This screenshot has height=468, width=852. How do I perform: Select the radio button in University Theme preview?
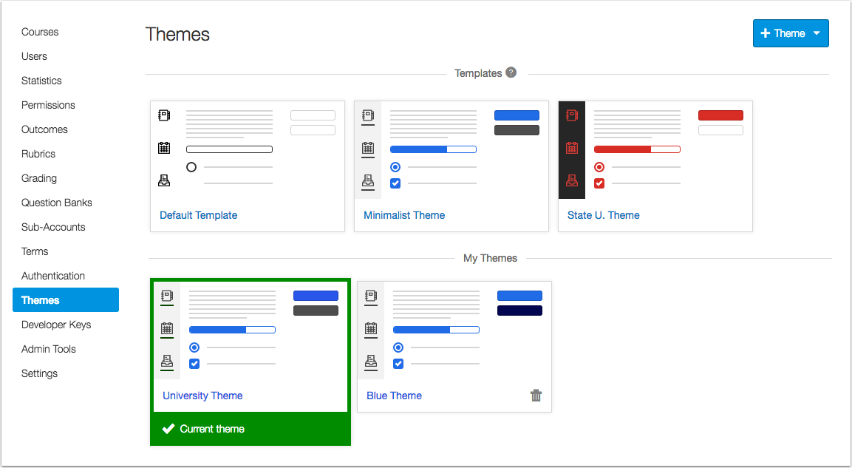coord(194,347)
